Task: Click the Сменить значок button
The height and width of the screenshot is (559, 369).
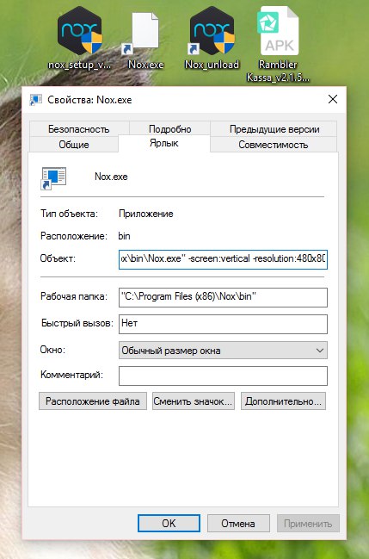Action: (194, 401)
